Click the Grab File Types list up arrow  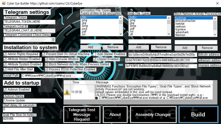(x=169, y=18)
